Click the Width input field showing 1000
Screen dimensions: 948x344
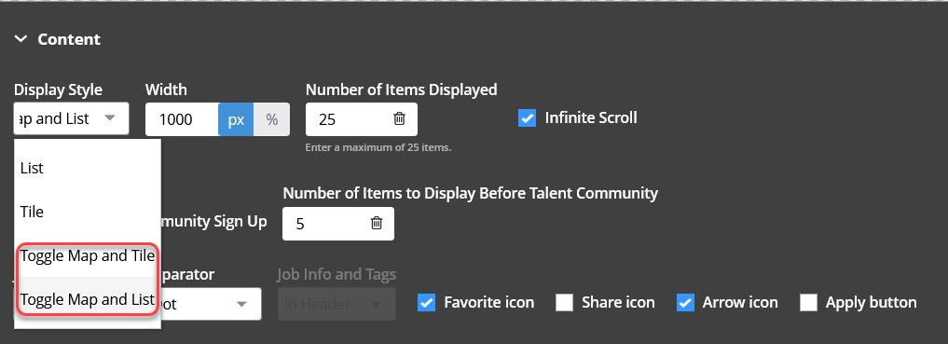click(x=182, y=119)
